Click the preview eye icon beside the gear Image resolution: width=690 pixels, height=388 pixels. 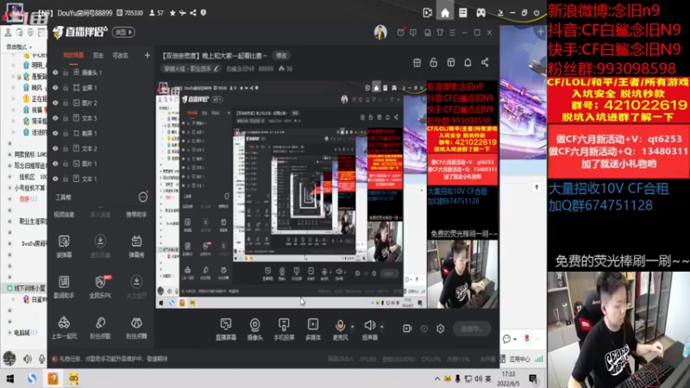click(423, 329)
